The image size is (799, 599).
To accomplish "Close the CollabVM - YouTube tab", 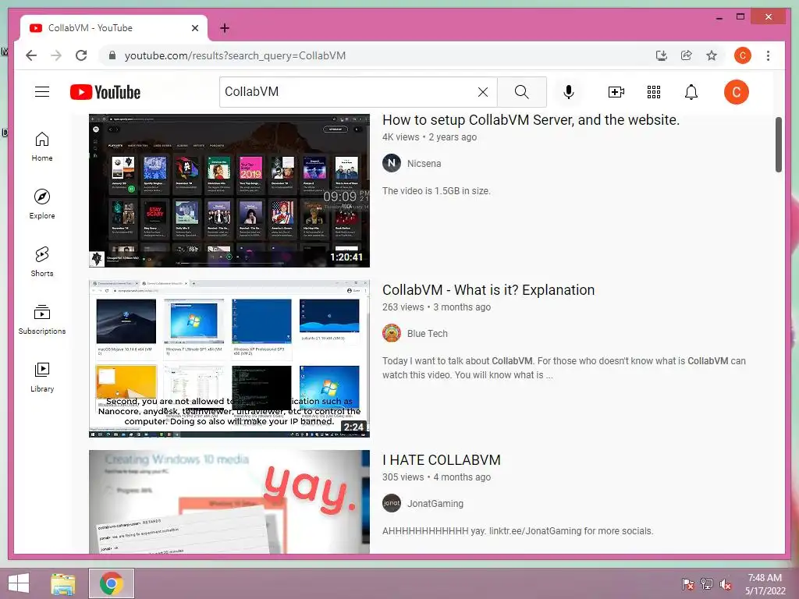I will [x=194, y=28].
